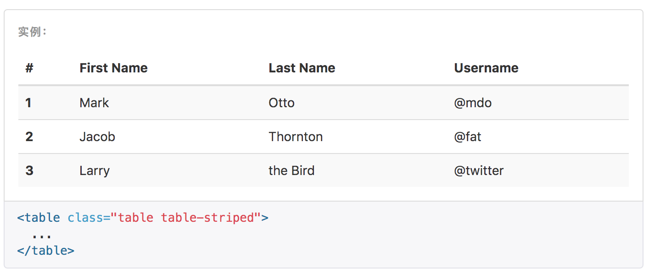Click row number 1 cell
The height and width of the screenshot is (274, 649).
(x=28, y=103)
